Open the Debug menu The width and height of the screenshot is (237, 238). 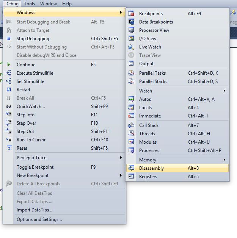pos(12,4)
